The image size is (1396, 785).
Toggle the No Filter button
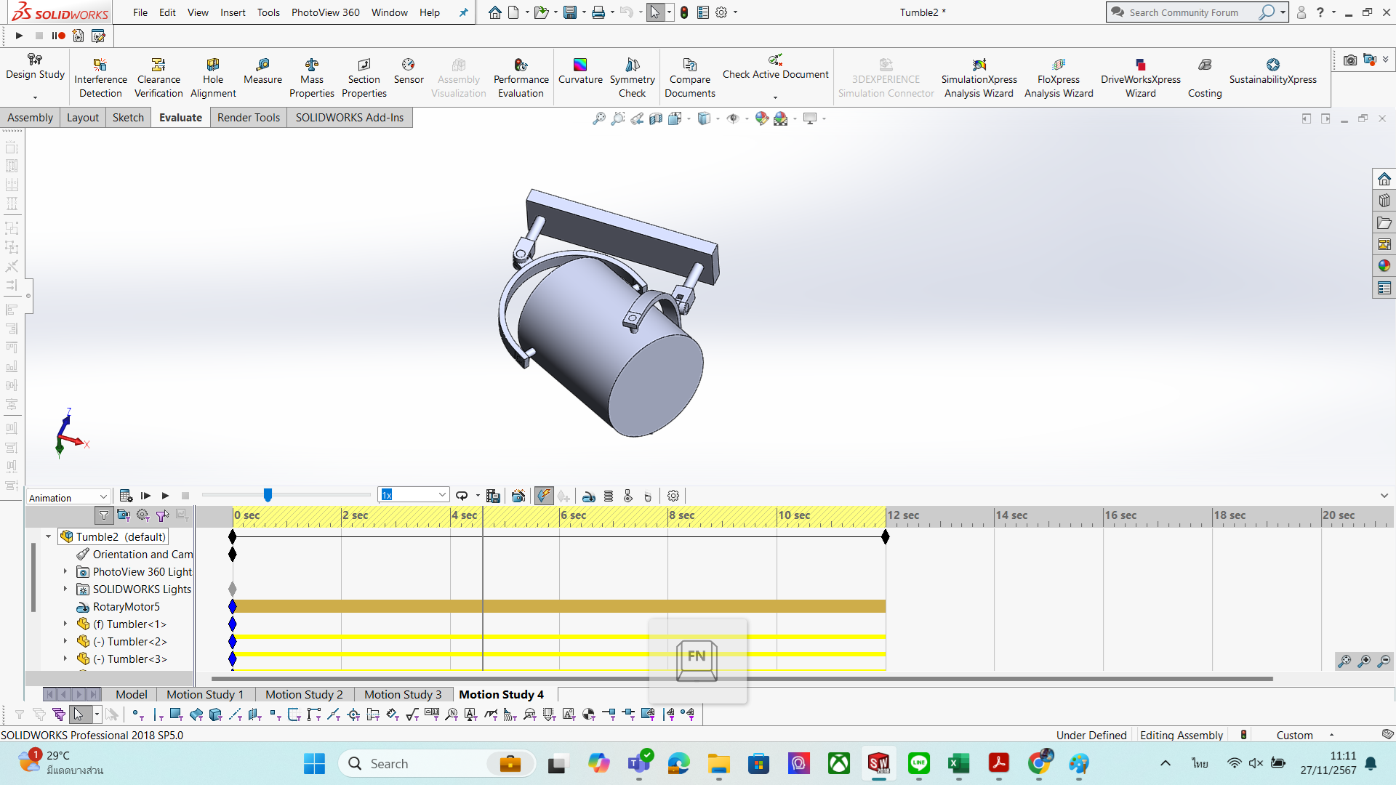tap(104, 515)
